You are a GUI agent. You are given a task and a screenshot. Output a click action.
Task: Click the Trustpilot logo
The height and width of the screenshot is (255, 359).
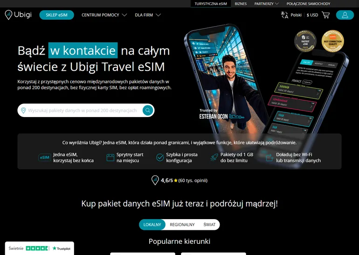tap(62, 248)
